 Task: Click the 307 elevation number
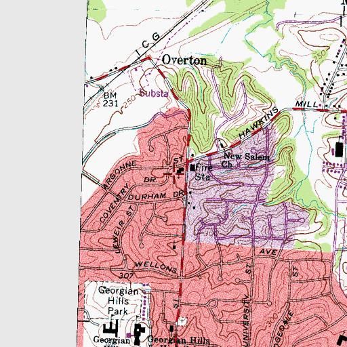[126, 275]
